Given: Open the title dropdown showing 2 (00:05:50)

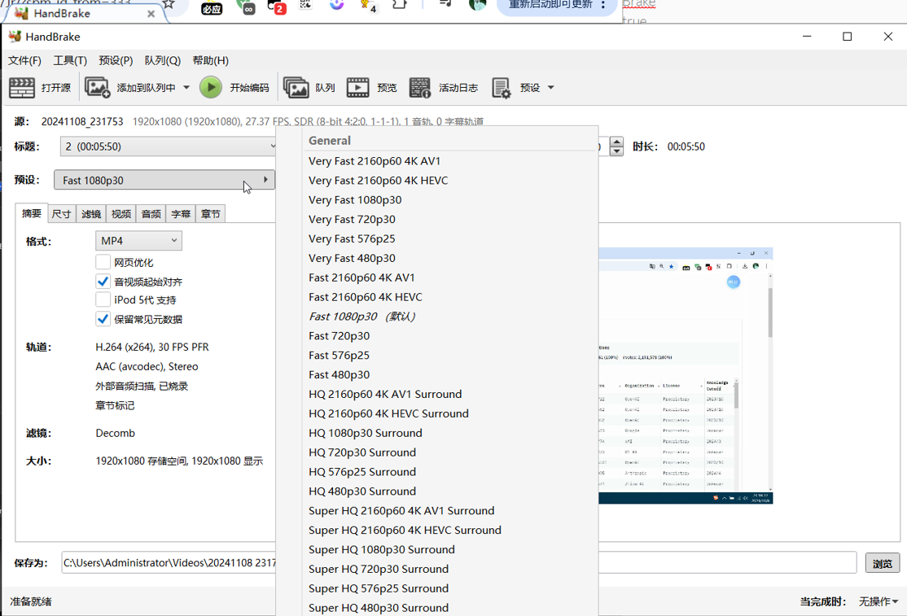Looking at the screenshot, I should coord(169,146).
